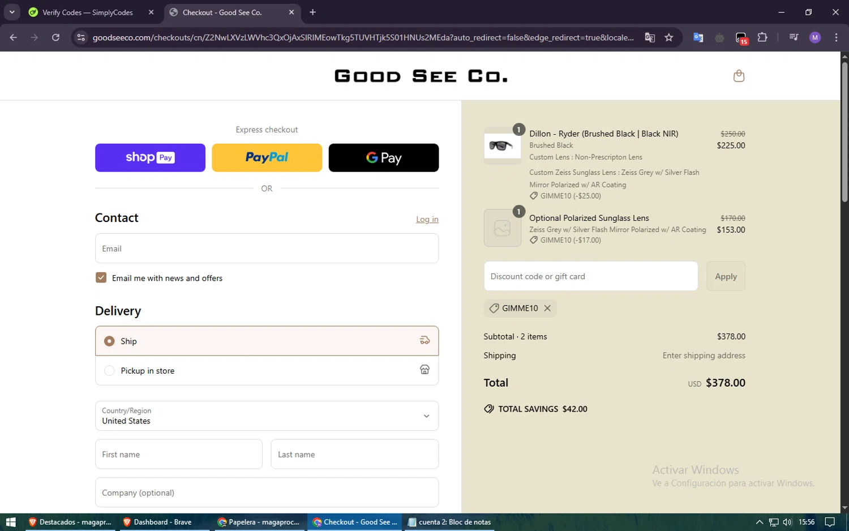Go forward in browser history
The image size is (849, 531).
pos(35,37)
